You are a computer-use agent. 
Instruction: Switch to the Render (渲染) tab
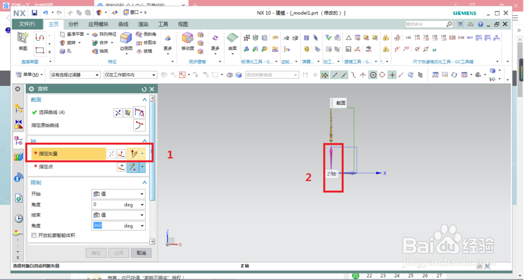pyautogui.click(x=144, y=24)
